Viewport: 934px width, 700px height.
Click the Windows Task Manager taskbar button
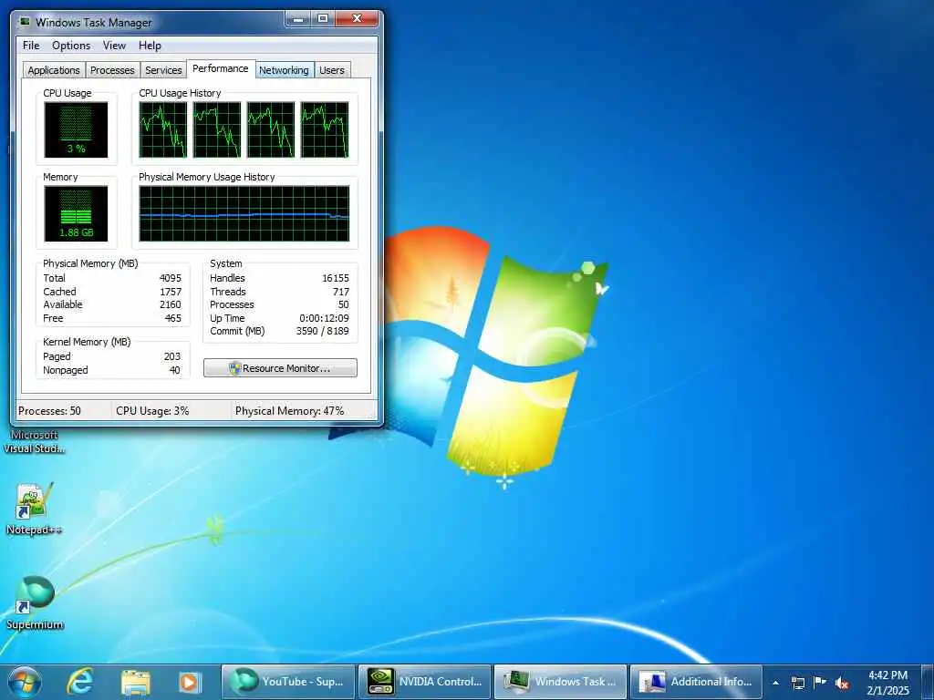point(561,682)
